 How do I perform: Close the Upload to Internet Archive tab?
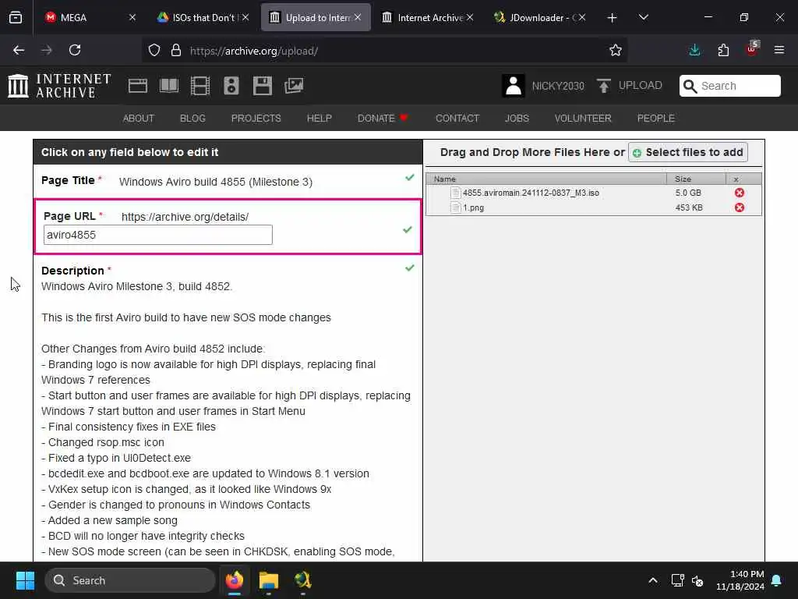[x=358, y=18]
